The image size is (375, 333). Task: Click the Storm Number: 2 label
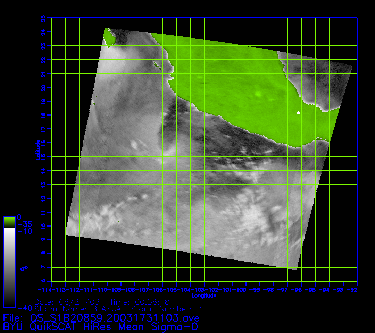click(x=166, y=309)
